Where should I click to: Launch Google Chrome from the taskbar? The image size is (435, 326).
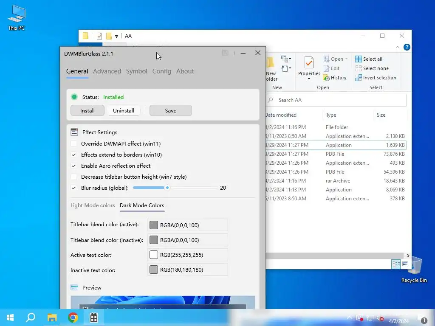tap(73, 318)
